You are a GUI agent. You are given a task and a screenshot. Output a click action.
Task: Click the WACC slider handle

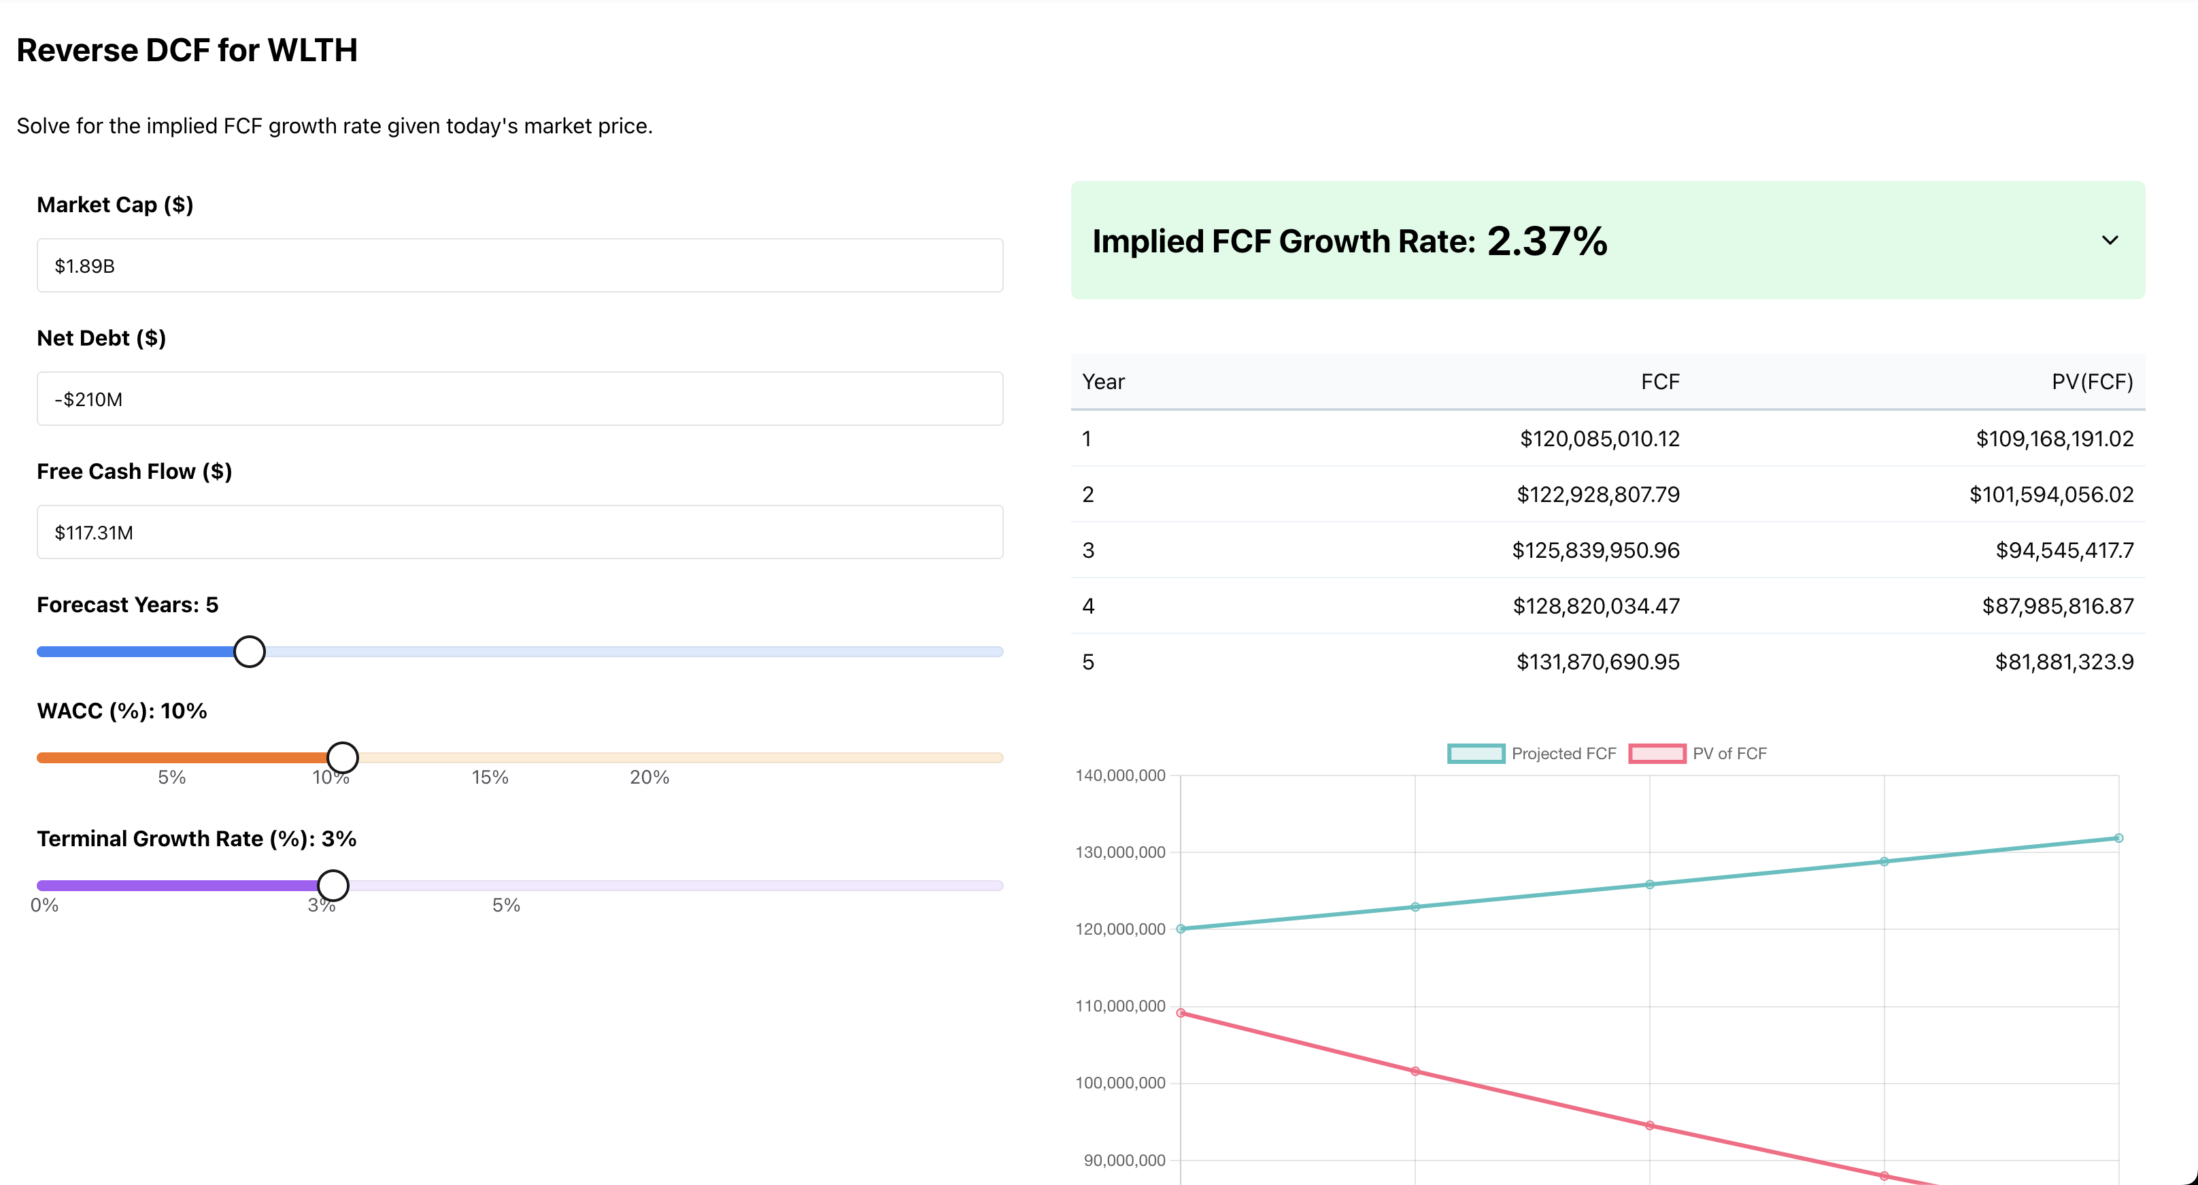click(x=343, y=756)
